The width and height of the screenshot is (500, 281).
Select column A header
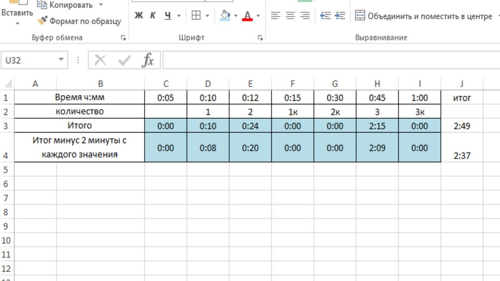[x=35, y=84]
